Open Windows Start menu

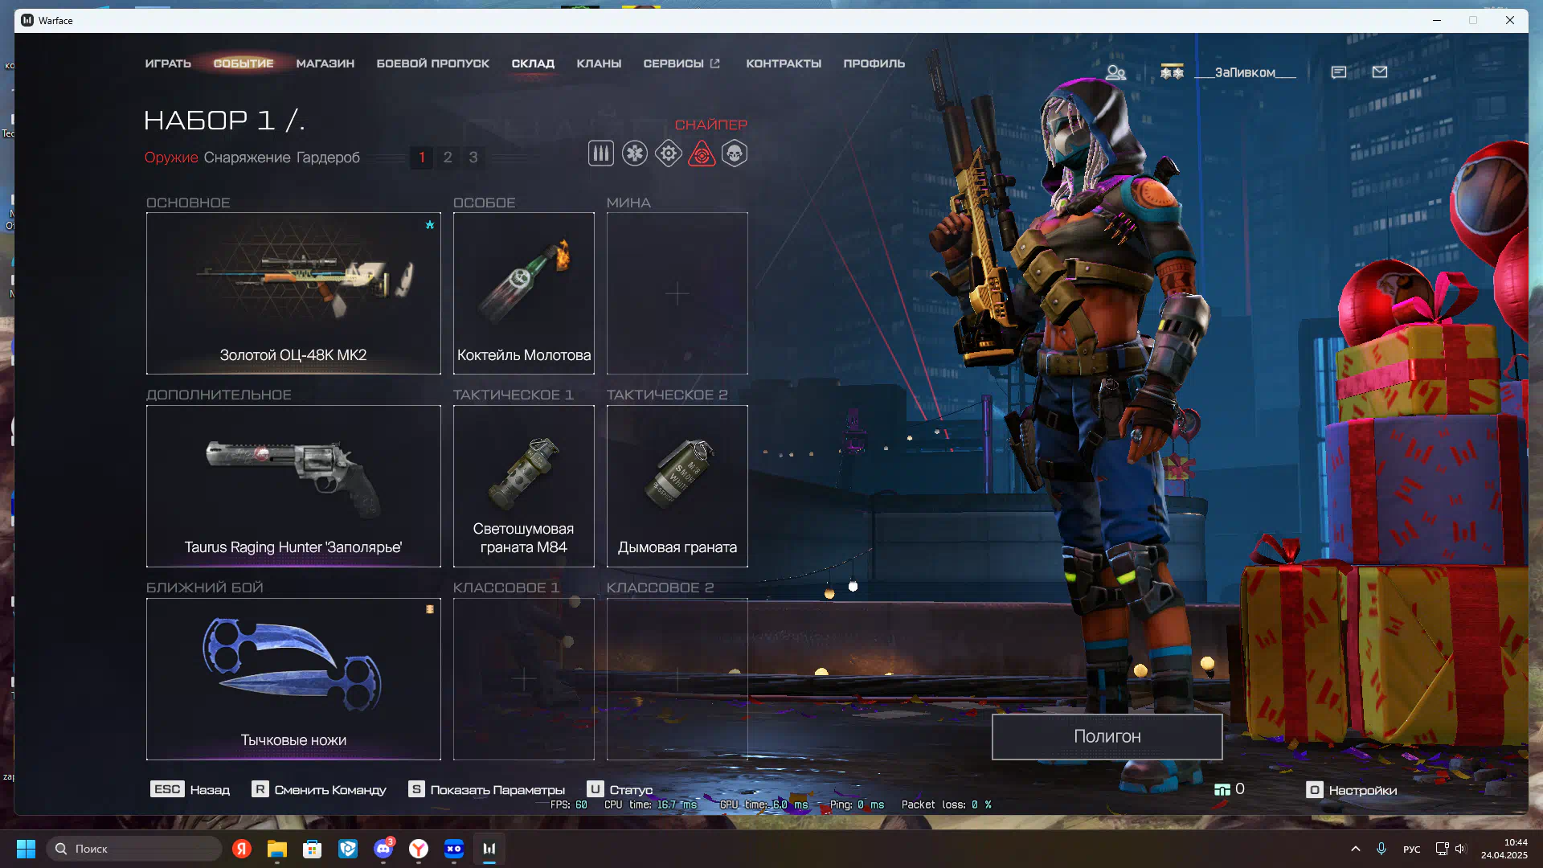pyautogui.click(x=26, y=849)
